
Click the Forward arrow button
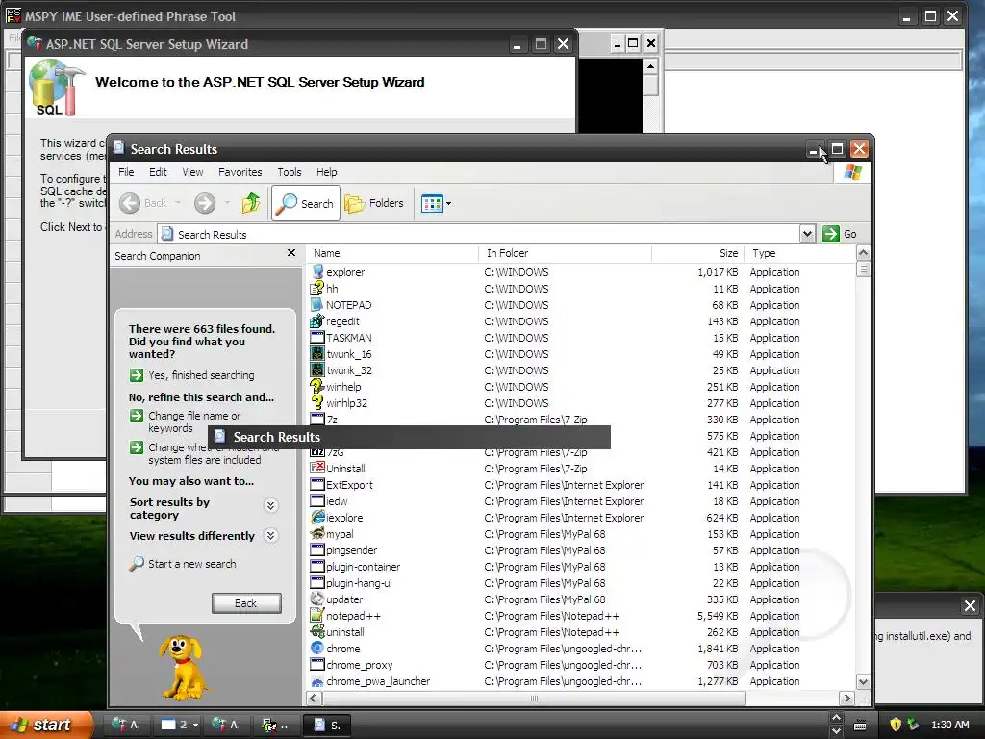pyautogui.click(x=205, y=203)
